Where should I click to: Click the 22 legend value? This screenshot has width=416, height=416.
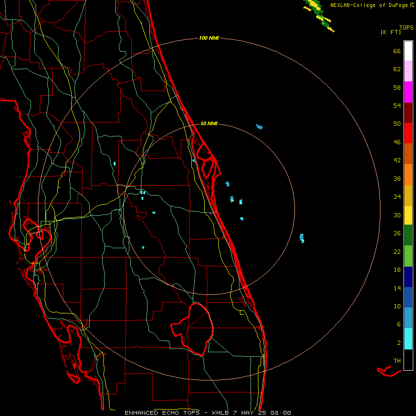(397, 252)
